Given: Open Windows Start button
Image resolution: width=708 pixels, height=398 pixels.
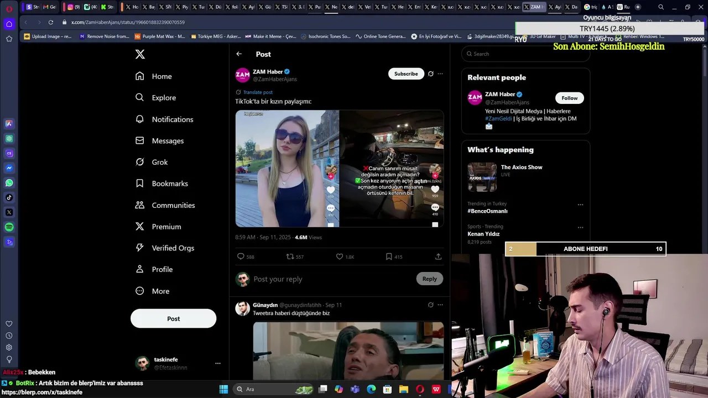Looking at the screenshot, I should (223, 389).
